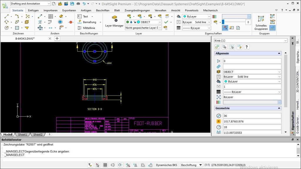
Task: Expand the OBJECT layer dropdown in ribbon
Action: tap(160, 22)
